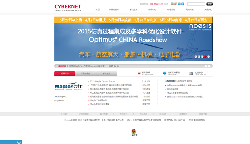Click the 021-64227122 hotline number in header
The height and width of the screenshot is (144, 250).
click(156, 4)
